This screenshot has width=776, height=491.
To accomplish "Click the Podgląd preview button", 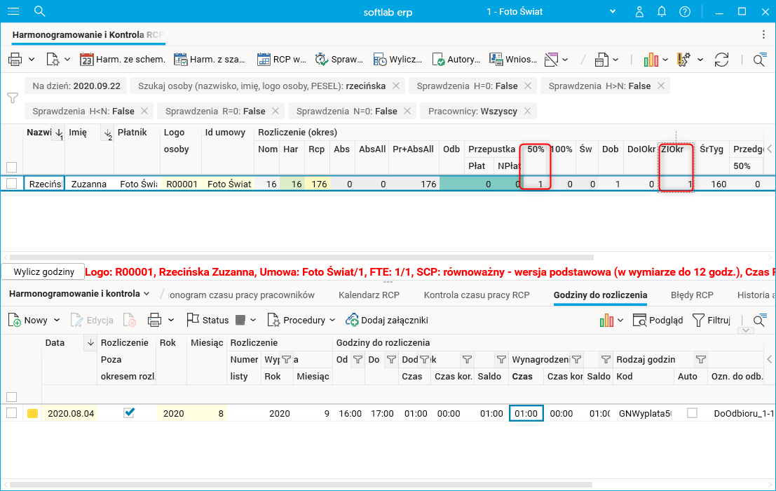I will point(658,321).
